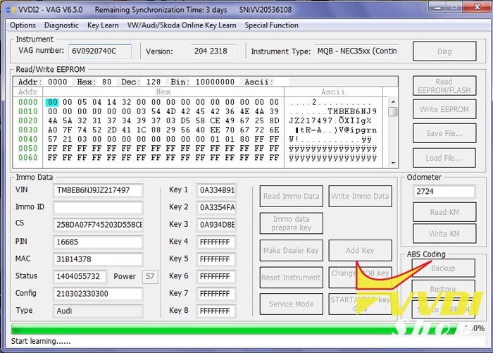
Task: Minimize the VVDI2 window
Action: tap(437, 8)
